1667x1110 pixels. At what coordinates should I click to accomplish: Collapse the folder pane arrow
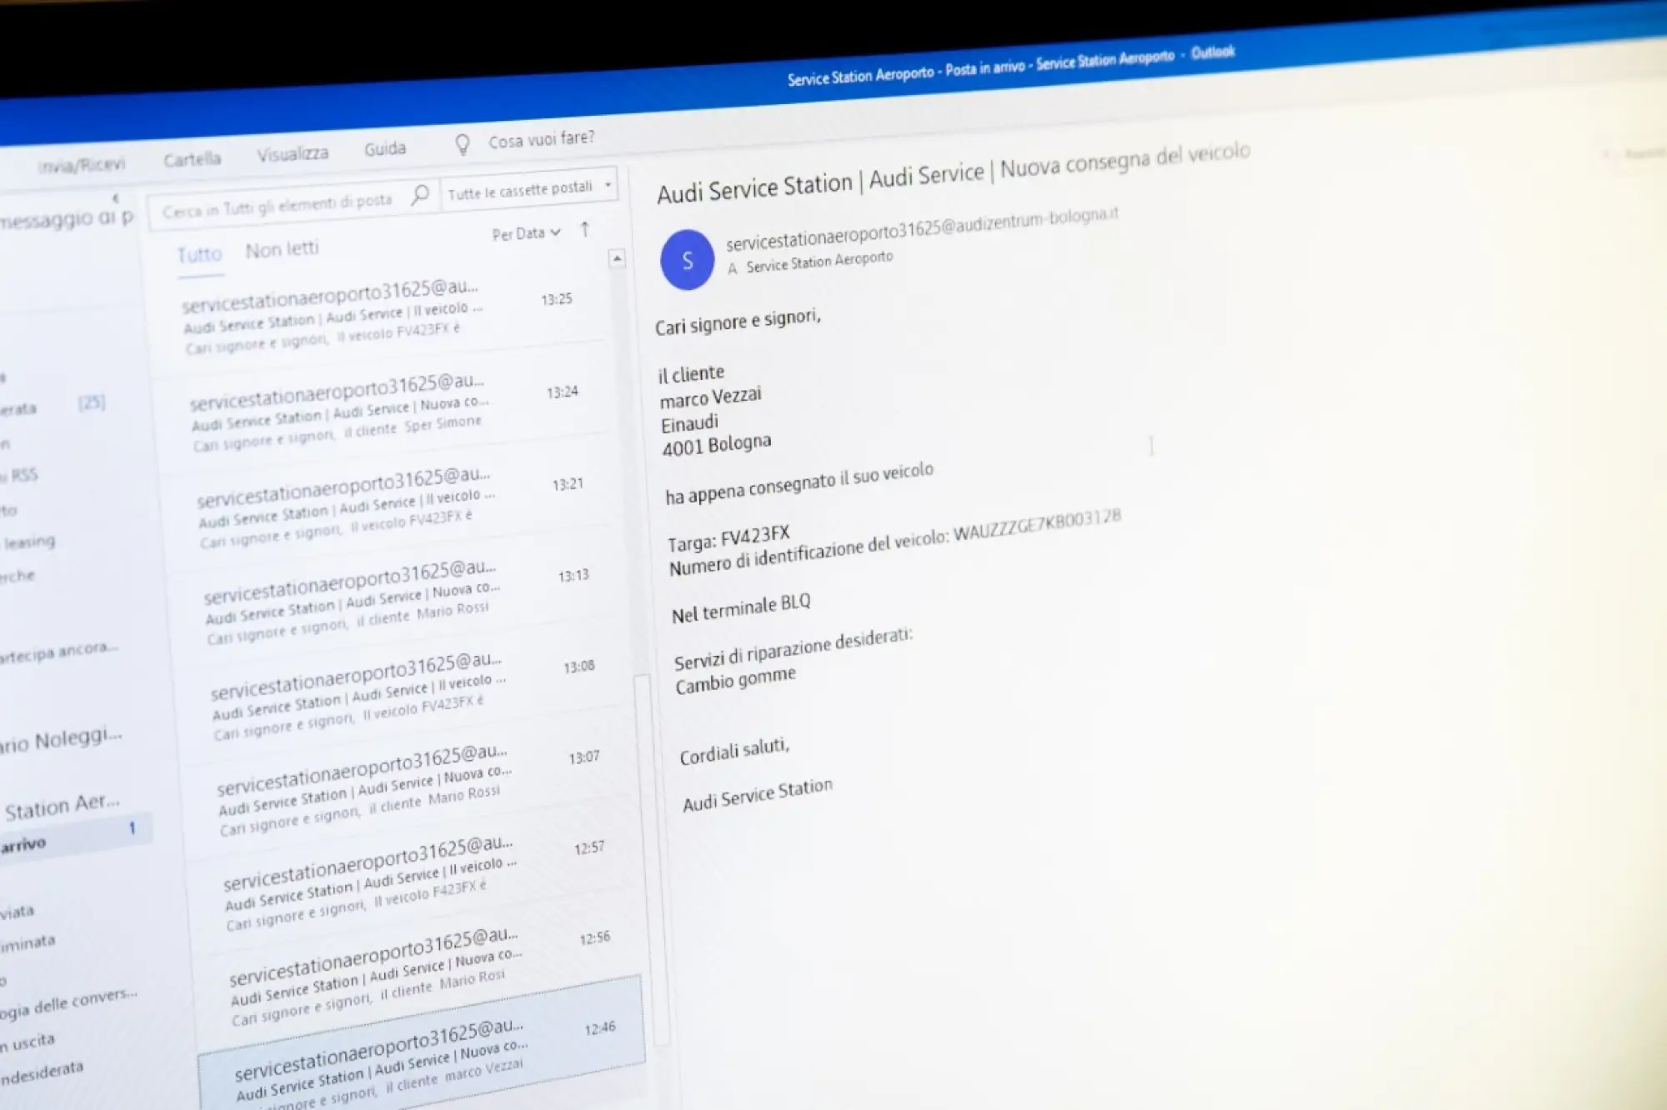(x=116, y=198)
